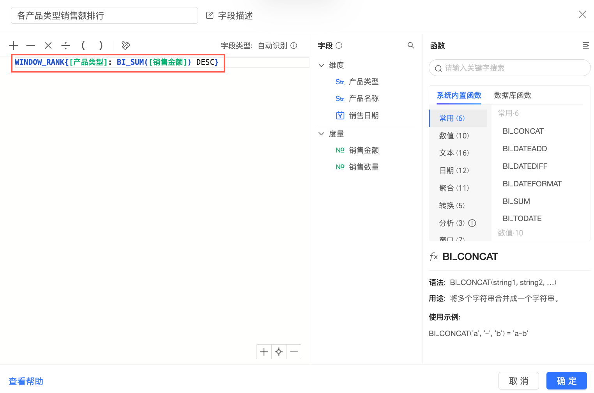Insert the 产品名称 dimension field
The width and height of the screenshot is (594, 393).
[364, 99]
